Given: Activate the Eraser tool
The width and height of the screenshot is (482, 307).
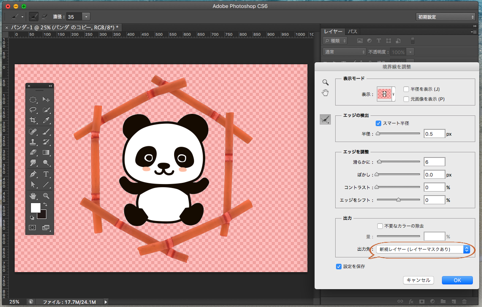Looking at the screenshot, I should pos(33,152).
